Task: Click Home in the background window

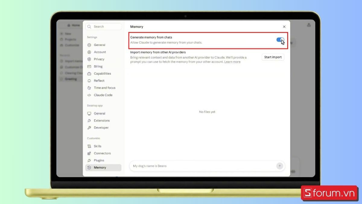Action: [74, 25]
